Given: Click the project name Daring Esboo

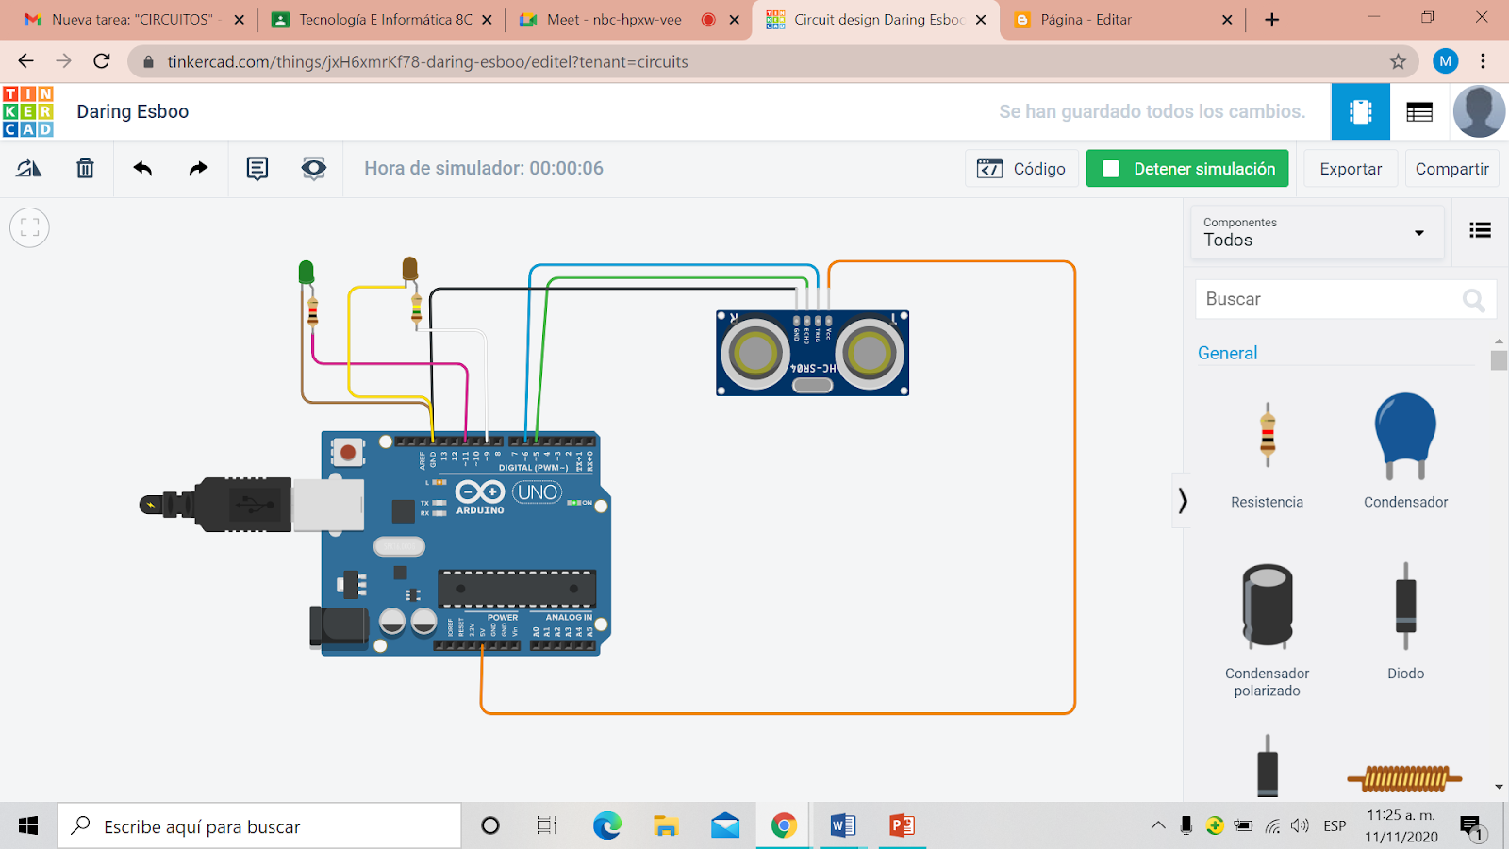Looking at the screenshot, I should point(133,111).
